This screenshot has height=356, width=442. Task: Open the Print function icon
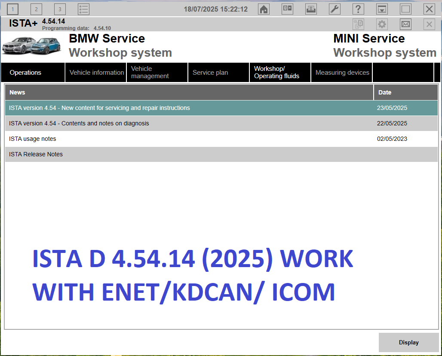[x=311, y=9]
